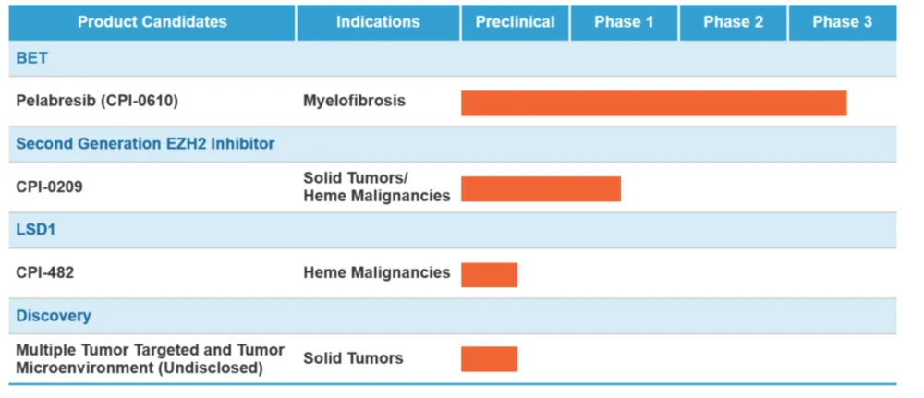Image resolution: width=924 pixels, height=398 pixels.
Task: Select the Discovery section heading
Action: tap(54, 316)
